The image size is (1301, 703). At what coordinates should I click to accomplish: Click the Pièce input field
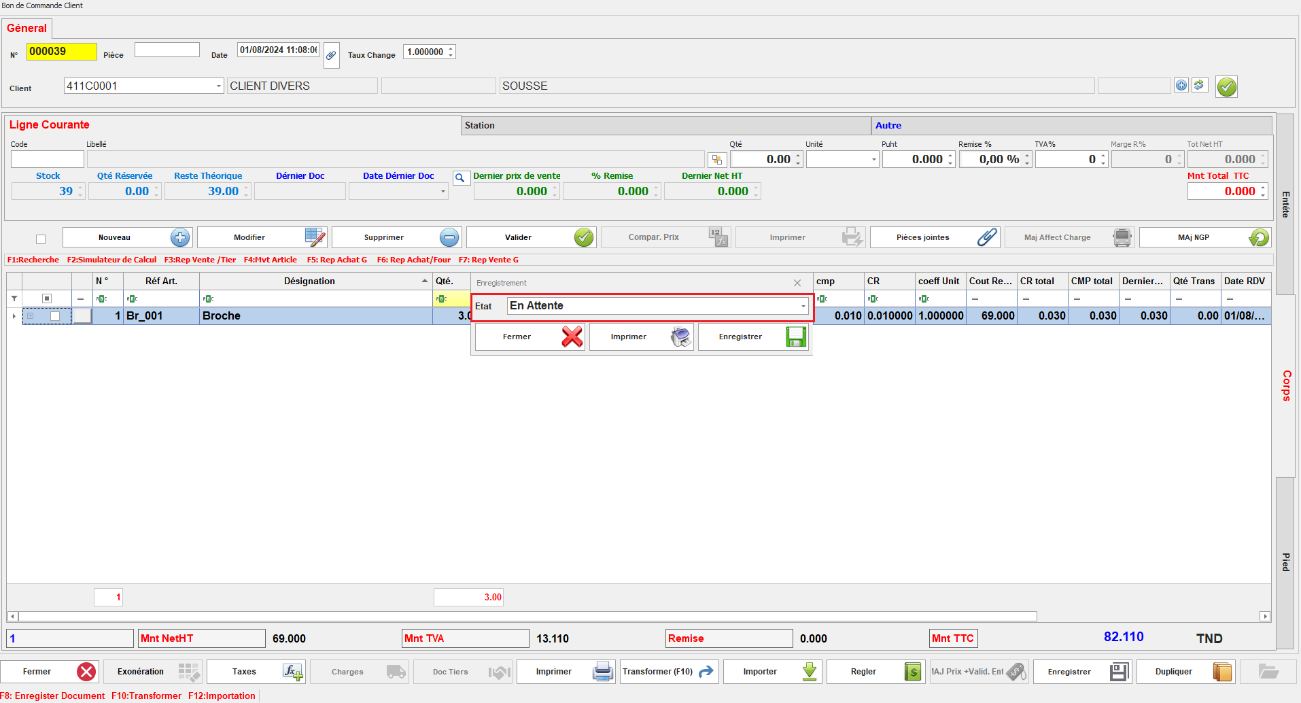pyautogui.click(x=167, y=50)
